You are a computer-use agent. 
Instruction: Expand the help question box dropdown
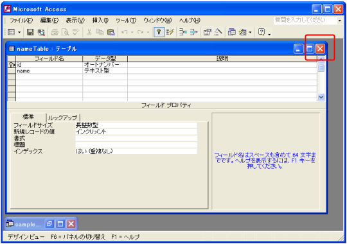point(339,21)
